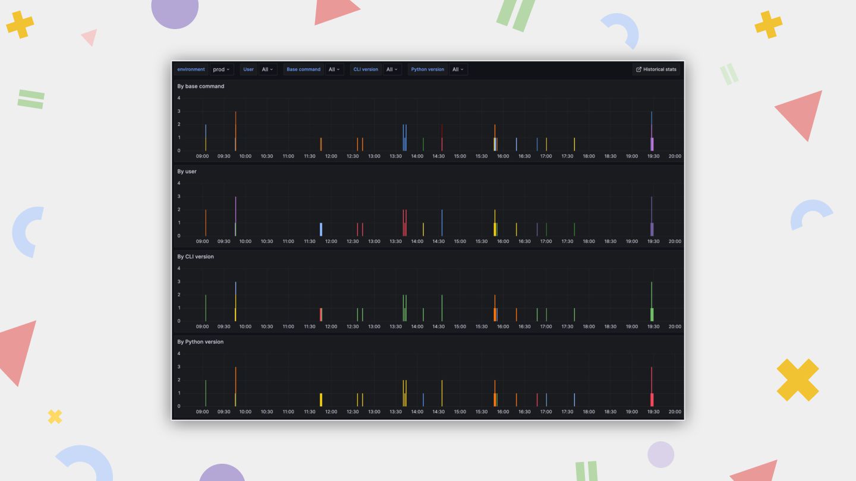The height and width of the screenshot is (481, 856).
Task: Select red 19:30 bar in By Python version chart
Action: coord(652,400)
